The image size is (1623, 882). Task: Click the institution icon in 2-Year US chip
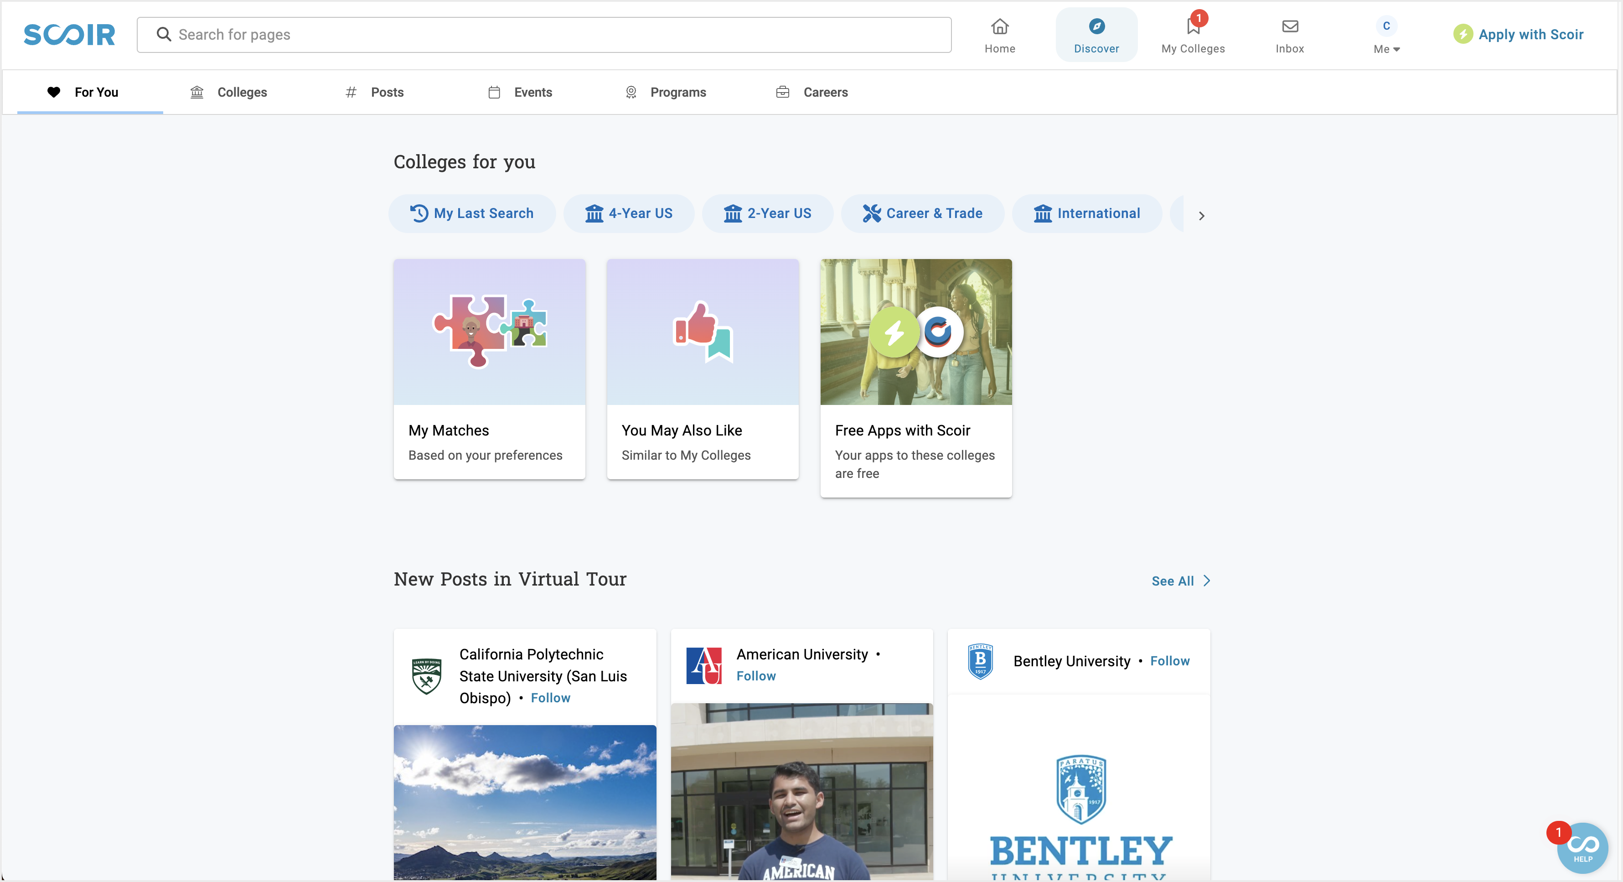(x=733, y=213)
